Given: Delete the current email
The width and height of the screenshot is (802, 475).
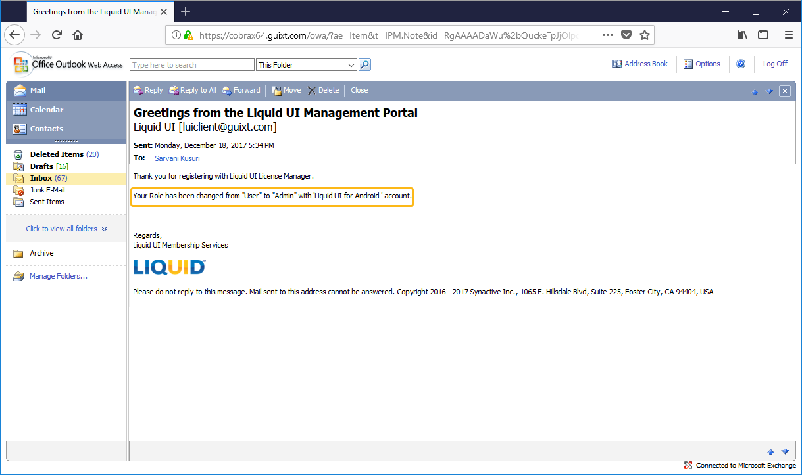Looking at the screenshot, I should [323, 91].
